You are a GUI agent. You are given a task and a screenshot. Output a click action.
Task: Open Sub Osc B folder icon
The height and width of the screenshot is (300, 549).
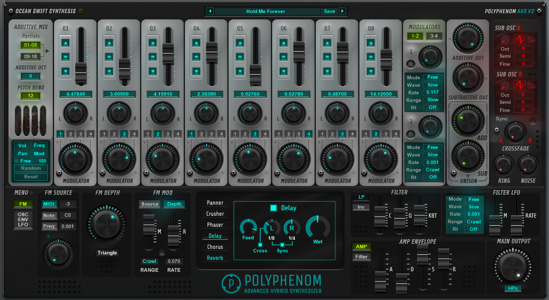pyautogui.click(x=531, y=85)
